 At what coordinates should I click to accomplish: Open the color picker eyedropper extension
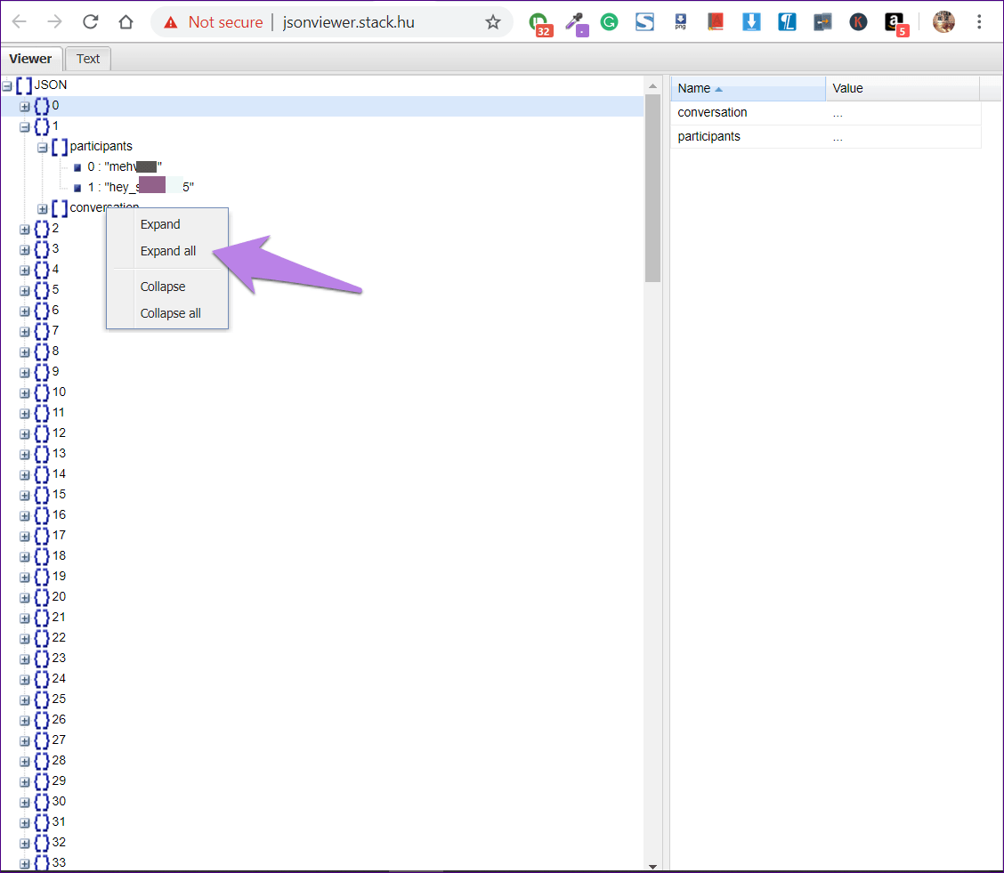click(x=575, y=22)
